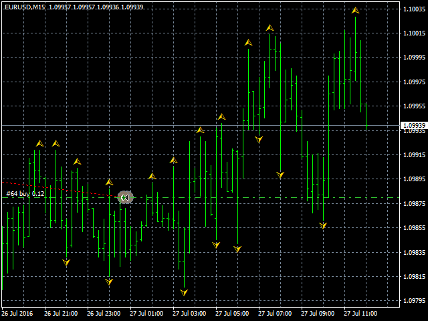Click the lowest down-fractal arrow on the chart
This screenshot has height=321, width=428.
tap(184, 292)
